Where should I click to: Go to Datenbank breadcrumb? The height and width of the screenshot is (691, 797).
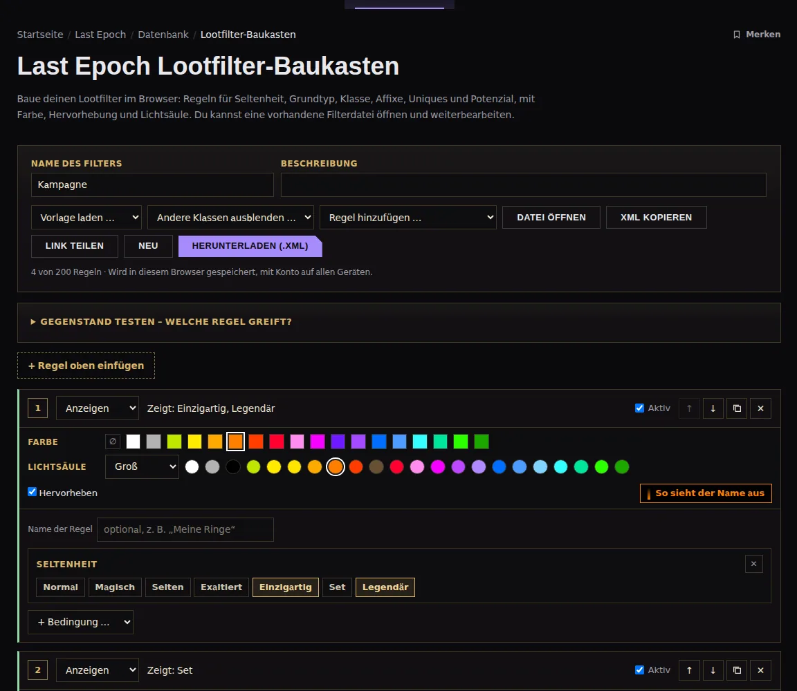(163, 35)
